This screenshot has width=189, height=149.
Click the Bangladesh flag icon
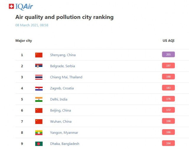[x=39, y=144]
